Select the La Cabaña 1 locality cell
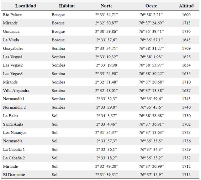Viewport: 201px width, 180px height. (13, 150)
